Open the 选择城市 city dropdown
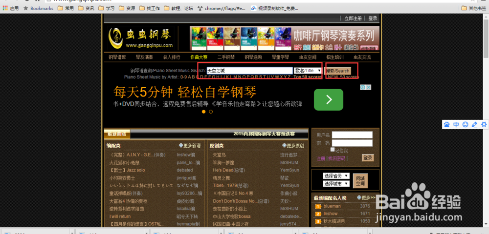 (336, 184)
